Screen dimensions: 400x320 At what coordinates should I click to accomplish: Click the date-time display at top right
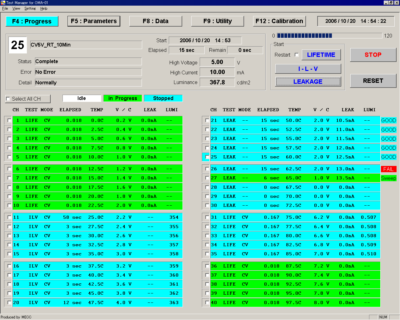point(356,21)
